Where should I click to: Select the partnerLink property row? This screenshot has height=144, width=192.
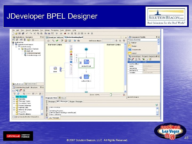coord(144,70)
